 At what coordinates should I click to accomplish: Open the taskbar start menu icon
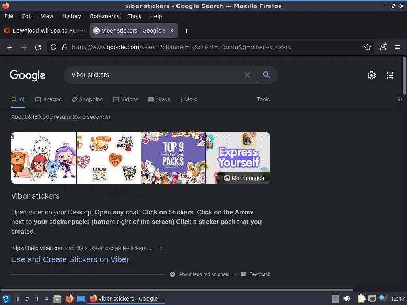click(6, 299)
